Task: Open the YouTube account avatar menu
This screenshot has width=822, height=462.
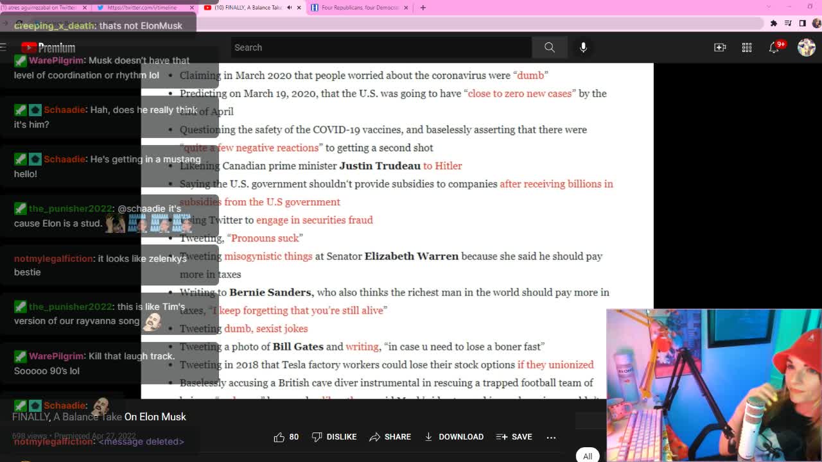Action: click(x=807, y=47)
